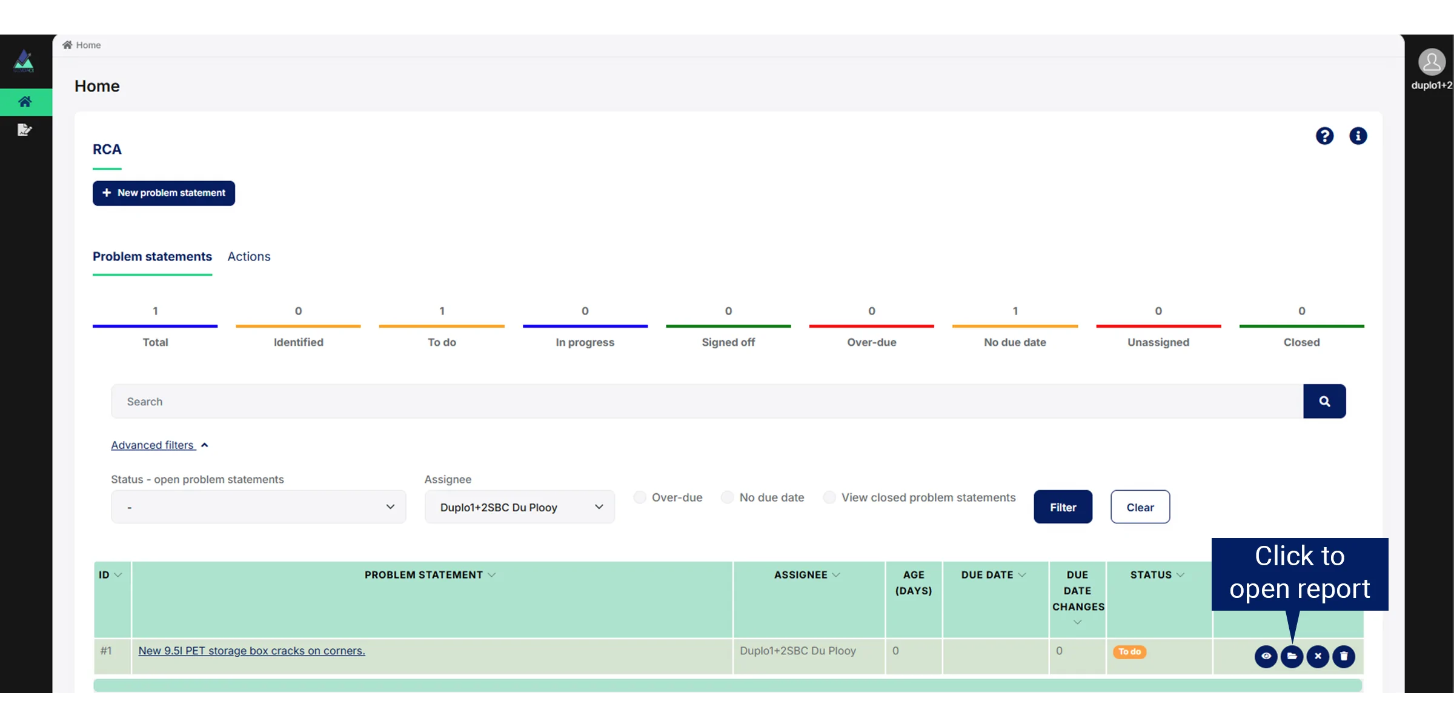The height and width of the screenshot is (727, 1454).
Task: View row #1 using the eye icon
Action: 1266,656
